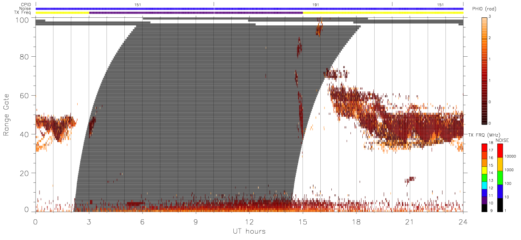
Task: Click the 24 tick on UT hours axis
Action: pyautogui.click(x=463, y=221)
